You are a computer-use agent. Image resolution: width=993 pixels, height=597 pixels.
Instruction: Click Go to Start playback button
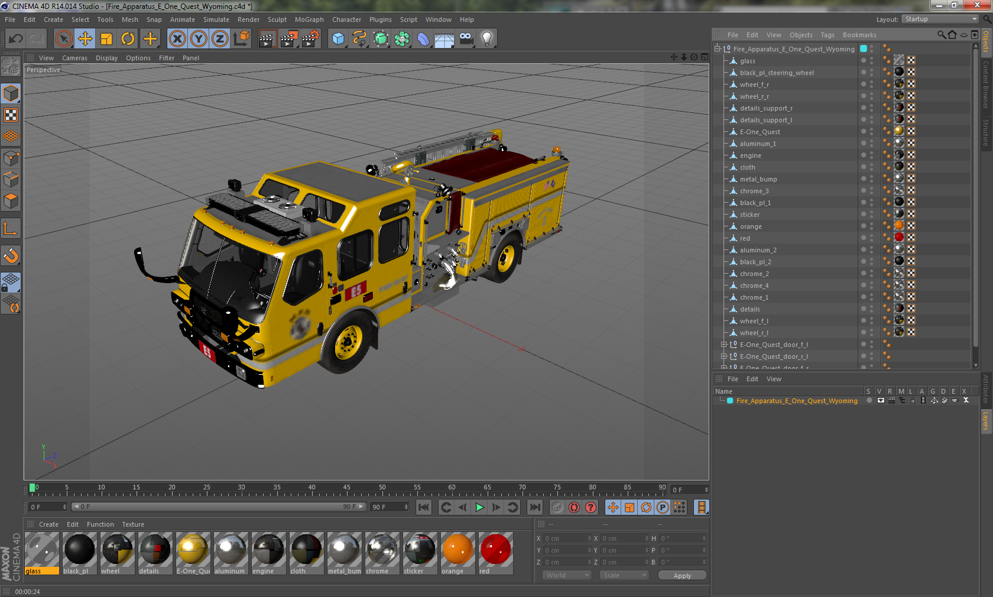(424, 507)
